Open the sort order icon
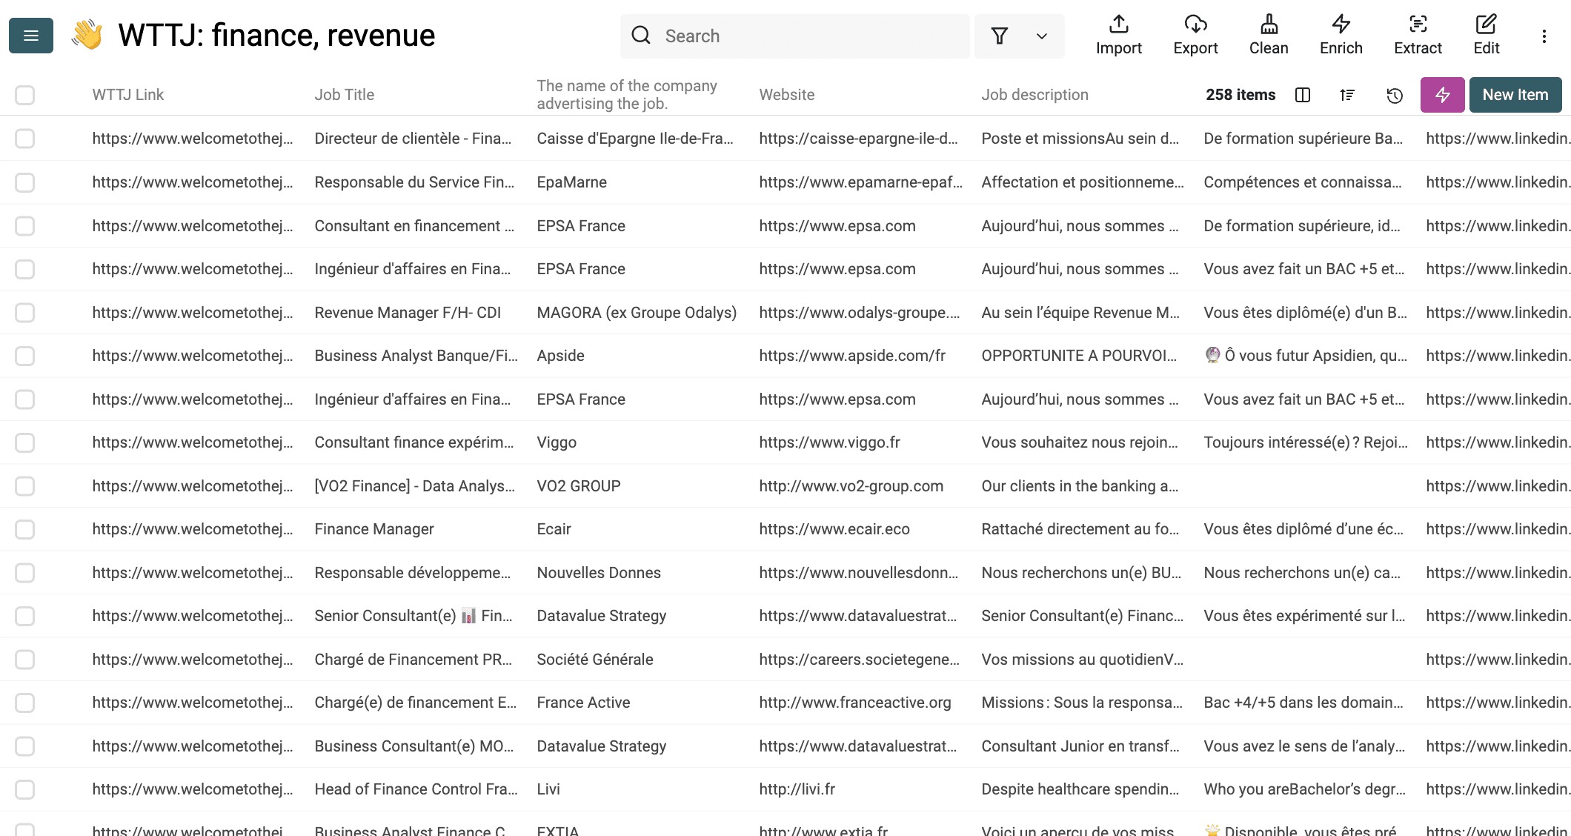This screenshot has height=836, width=1571. pyautogui.click(x=1348, y=95)
